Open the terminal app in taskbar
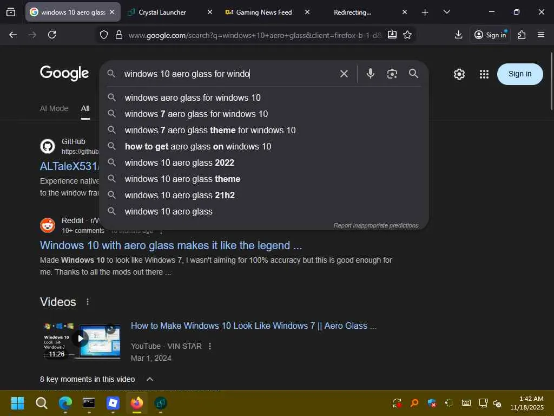Screen dimensions: 554x416 (89, 402)
